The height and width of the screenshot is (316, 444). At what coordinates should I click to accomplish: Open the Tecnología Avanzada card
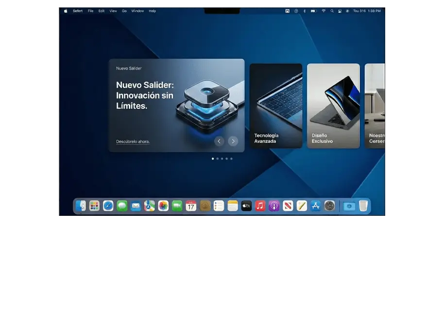click(x=275, y=105)
